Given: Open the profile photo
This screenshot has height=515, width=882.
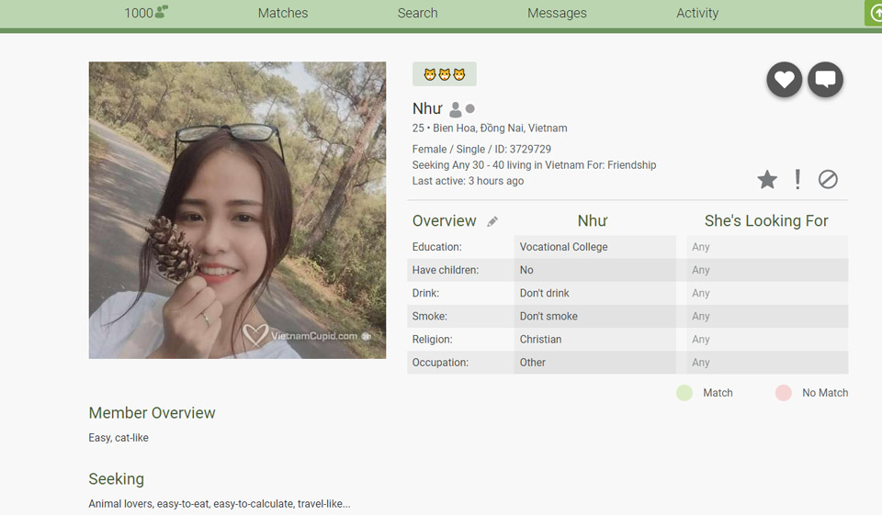Looking at the screenshot, I should pyautogui.click(x=237, y=210).
